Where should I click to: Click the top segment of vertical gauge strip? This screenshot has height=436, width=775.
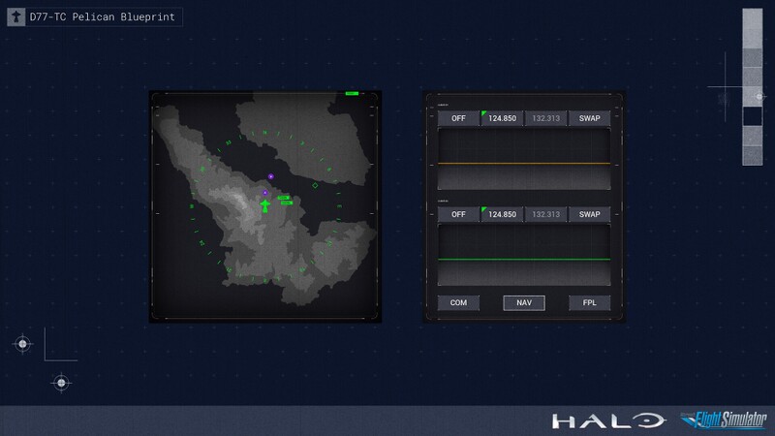tap(753, 23)
